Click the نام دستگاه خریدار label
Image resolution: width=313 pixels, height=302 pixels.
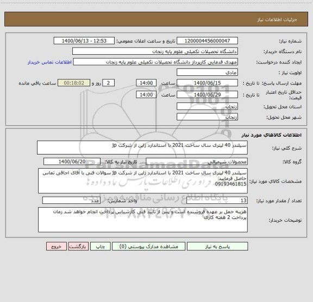point(283,52)
